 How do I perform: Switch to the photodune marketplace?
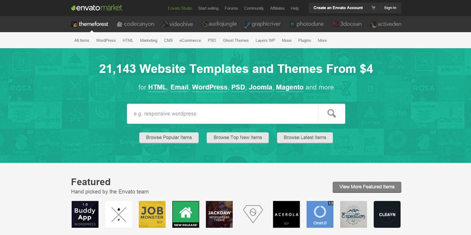click(x=307, y=24)
